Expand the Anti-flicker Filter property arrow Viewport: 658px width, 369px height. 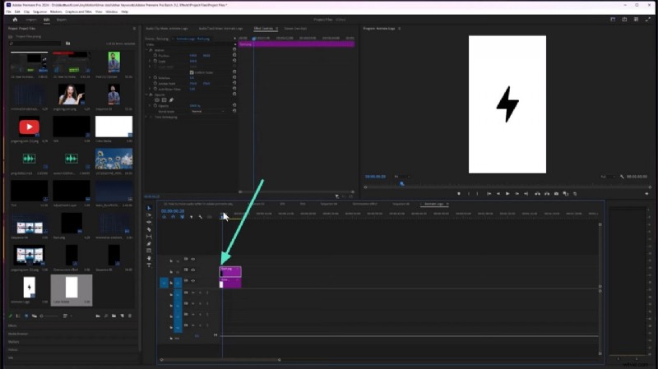(x=150, y=89)
